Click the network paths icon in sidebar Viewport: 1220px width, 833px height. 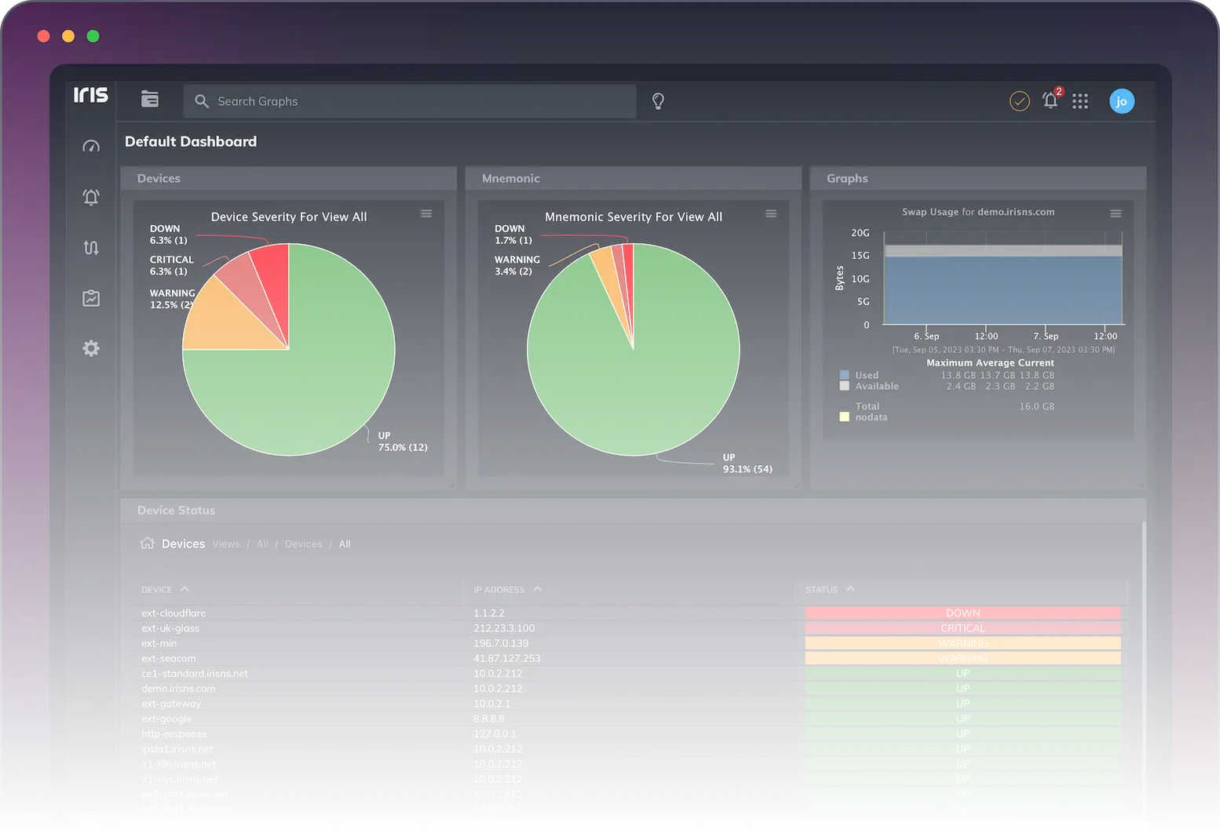tap(91, 248)
